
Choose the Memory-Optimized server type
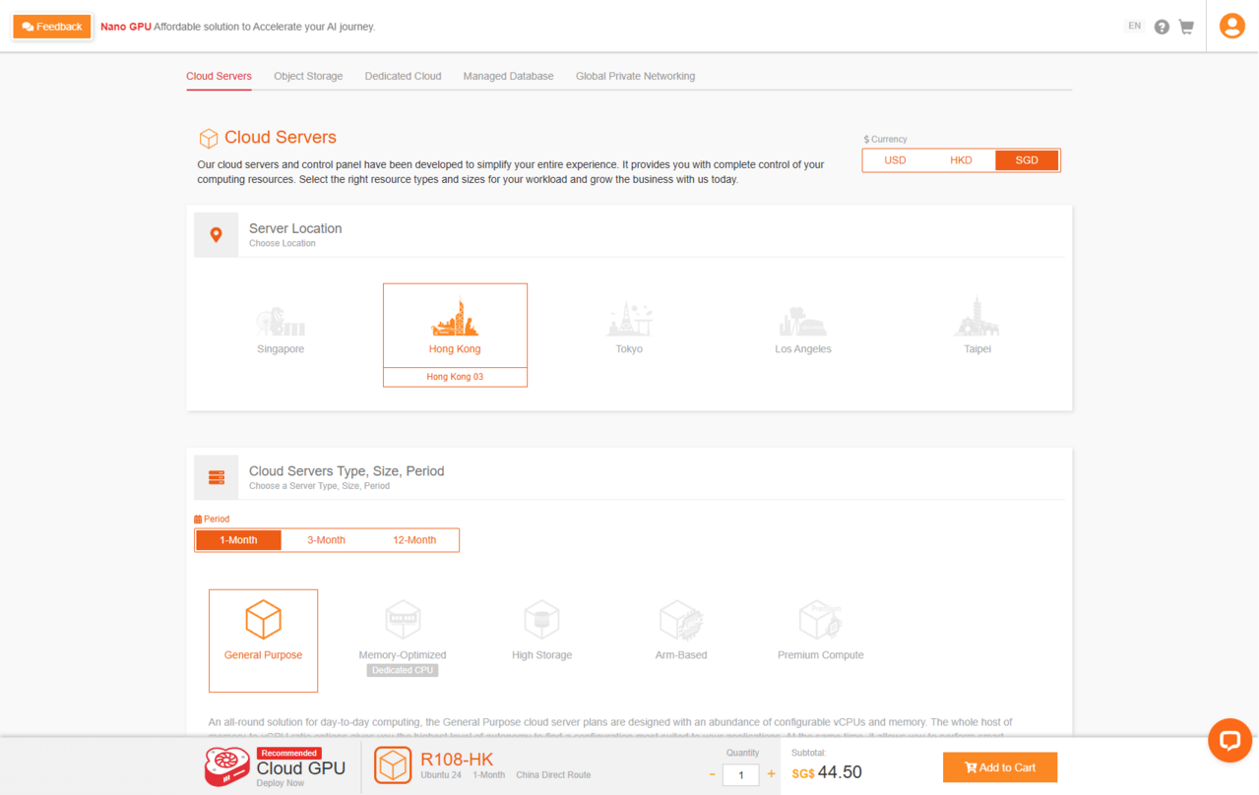(x=403, y=621)
